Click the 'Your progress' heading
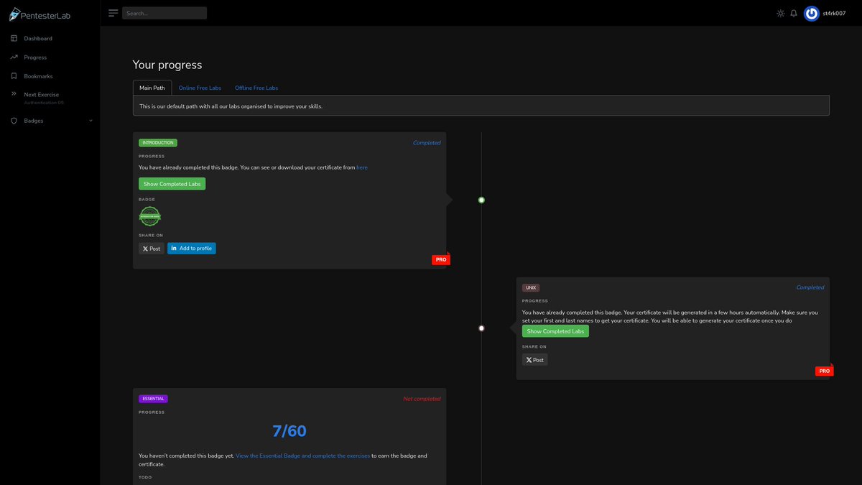Viewport: 862px width, 485px height. 167,65
